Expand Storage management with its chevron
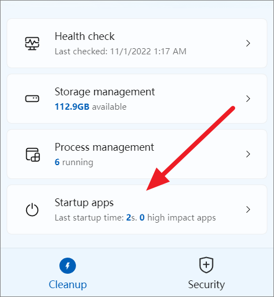The height and width of the screenshot is (297, 274). [248, 99]
